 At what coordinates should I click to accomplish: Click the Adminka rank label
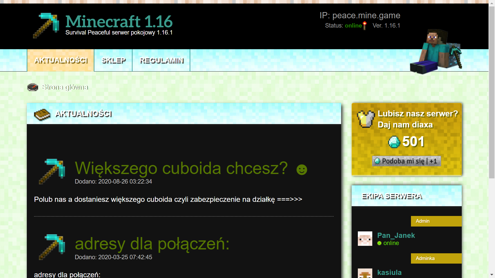[x=436, y=258]
